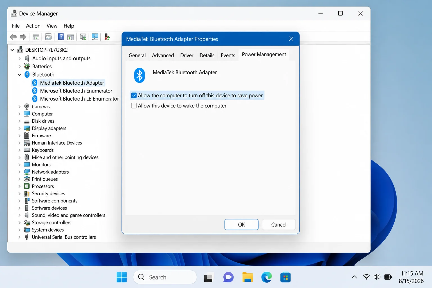Image resolution: width=432 pixels, height=288 pixels.
Task: Select the Firmware chip icon
Action: 27,136
